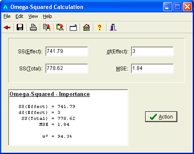Click the Action button
This screenshot has height=154, width=194.
[x=161, y=116]
